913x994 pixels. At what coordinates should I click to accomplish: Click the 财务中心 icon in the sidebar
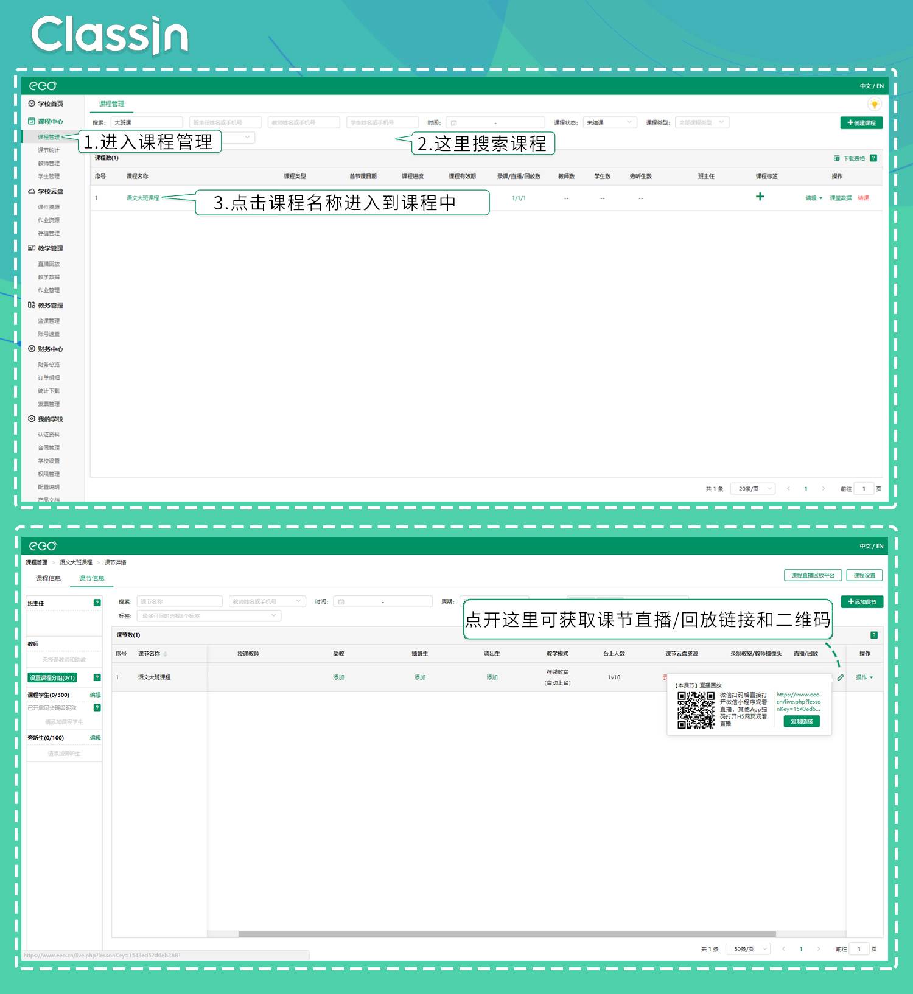click(32, 349)
